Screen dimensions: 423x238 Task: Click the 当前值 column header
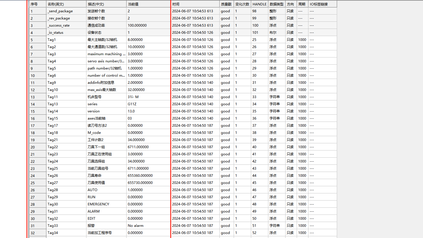(x=148, y=4)
